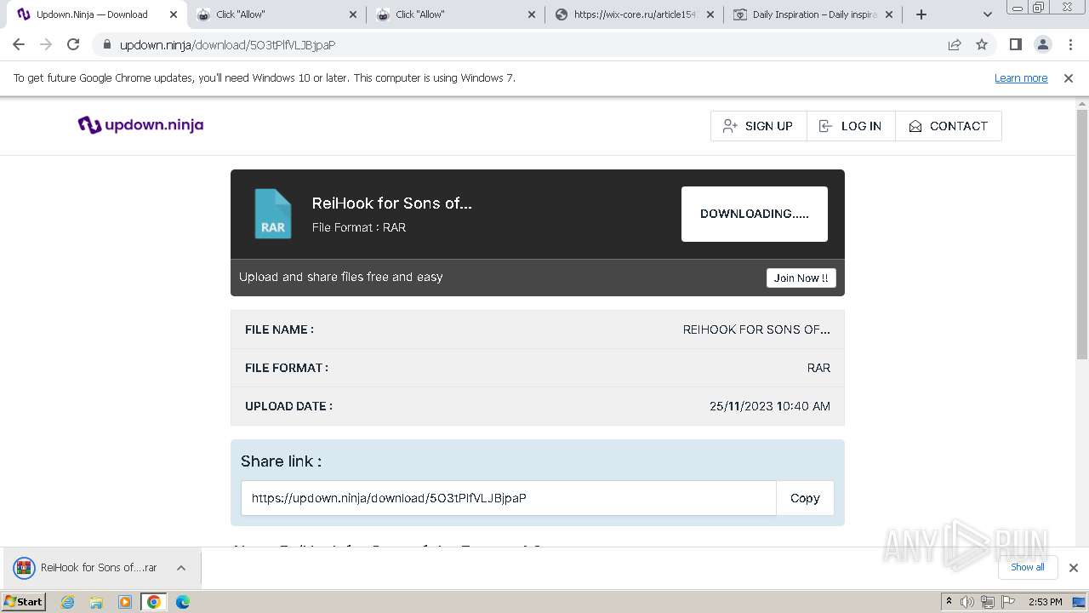The height and width of the screenshot is (613, 1089).
Task: Click the SIGN UP button
Action: tap(758, 126)
